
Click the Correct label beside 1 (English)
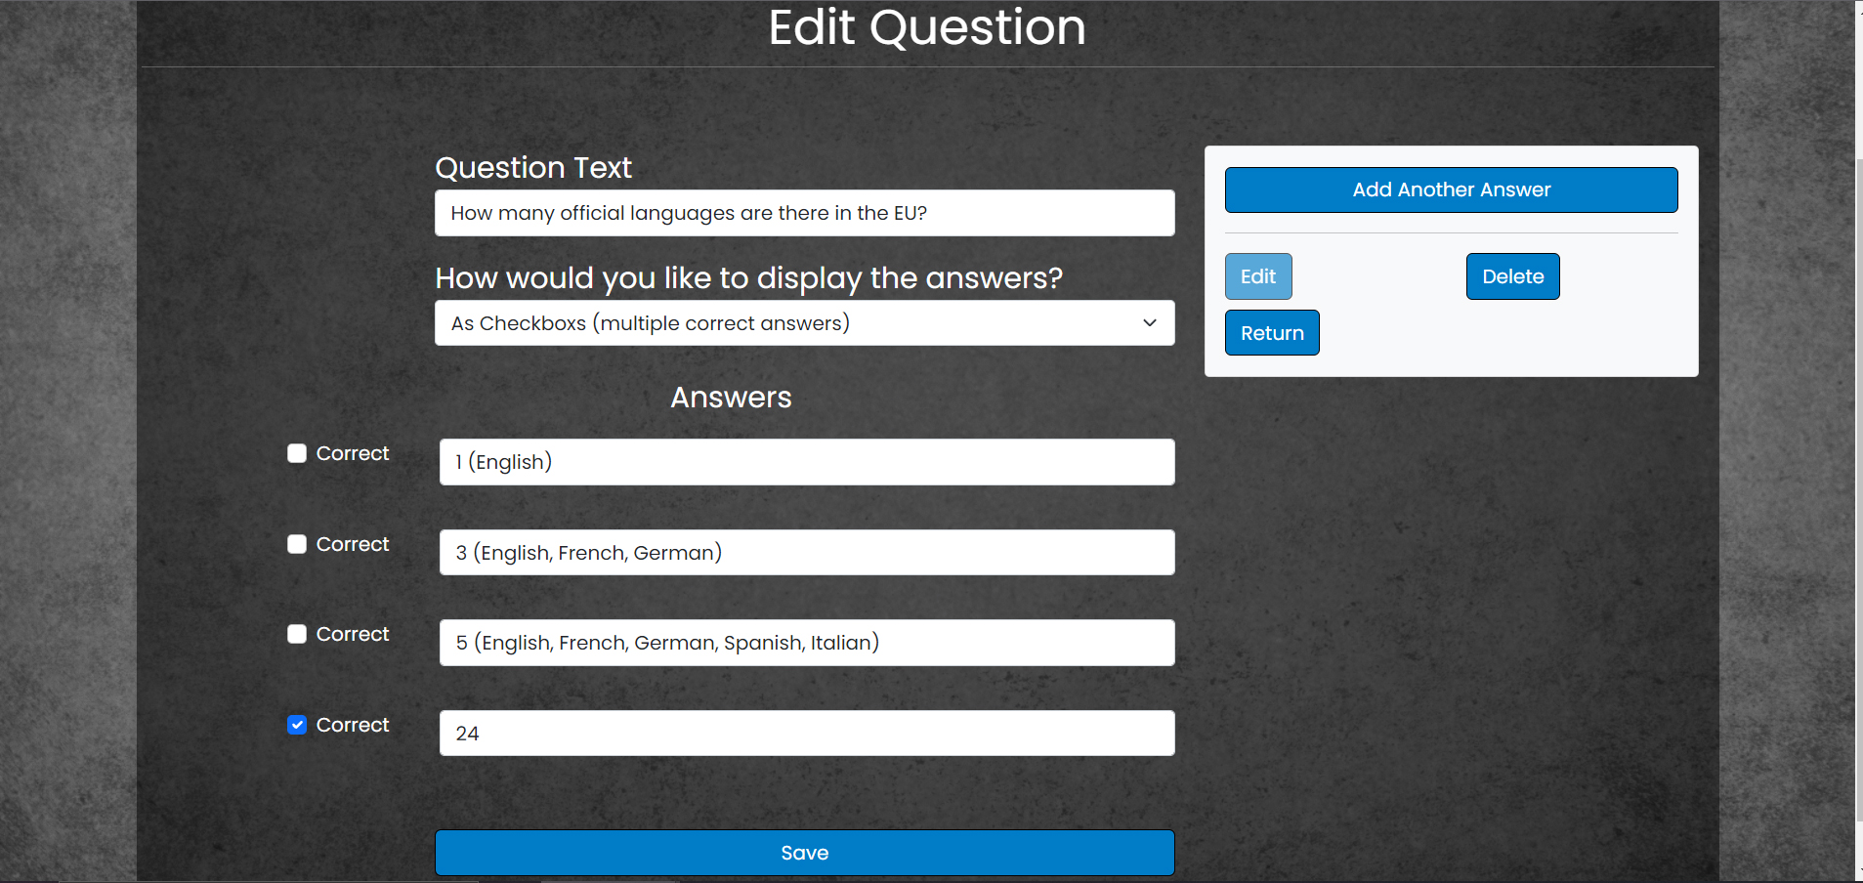353,453
